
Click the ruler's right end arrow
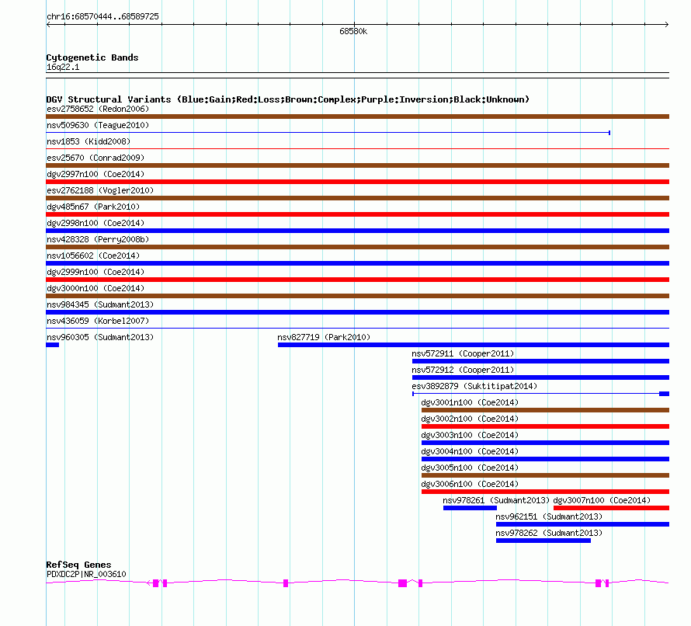667,25
